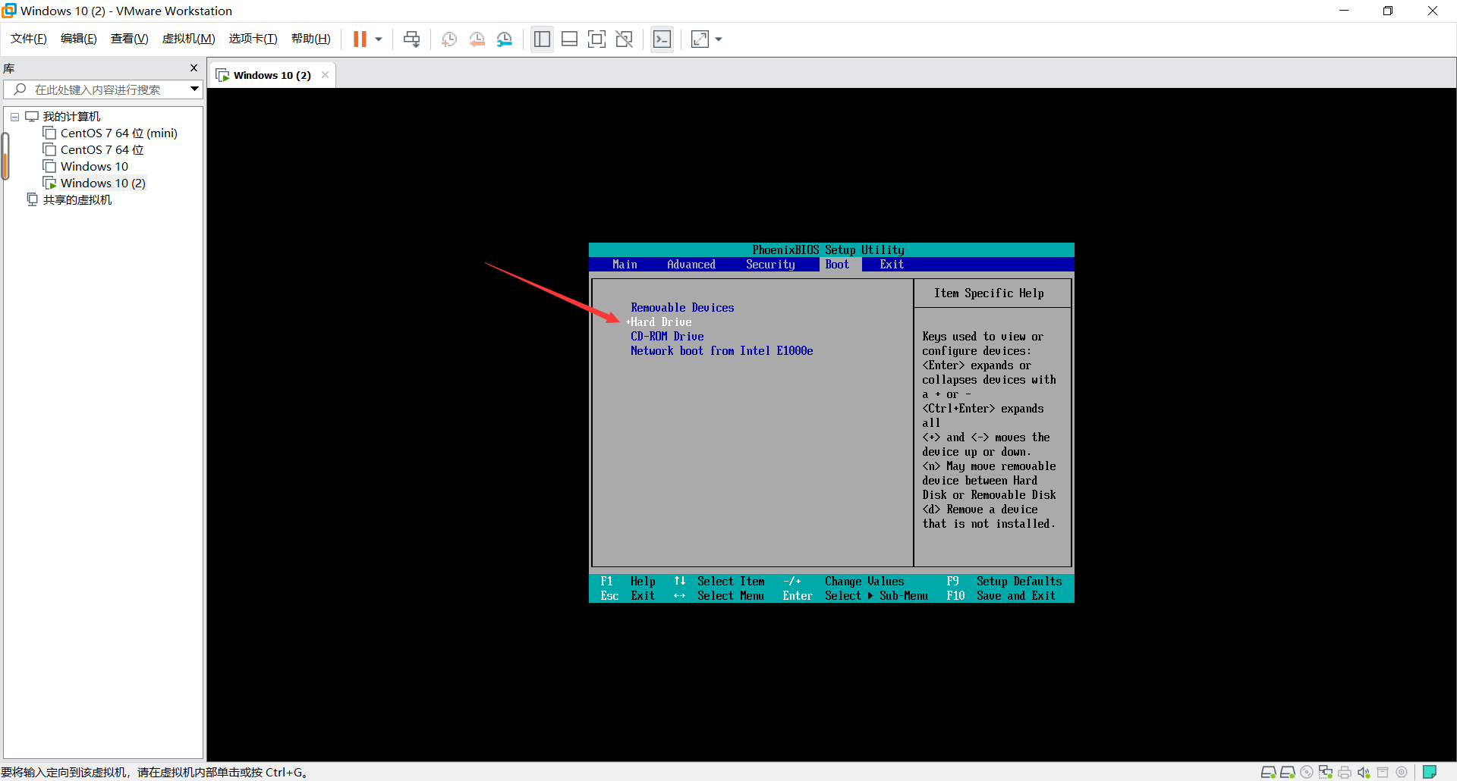Open the 查看(V) menu
Screen dimensions: 1457x781
coord(130,39)
